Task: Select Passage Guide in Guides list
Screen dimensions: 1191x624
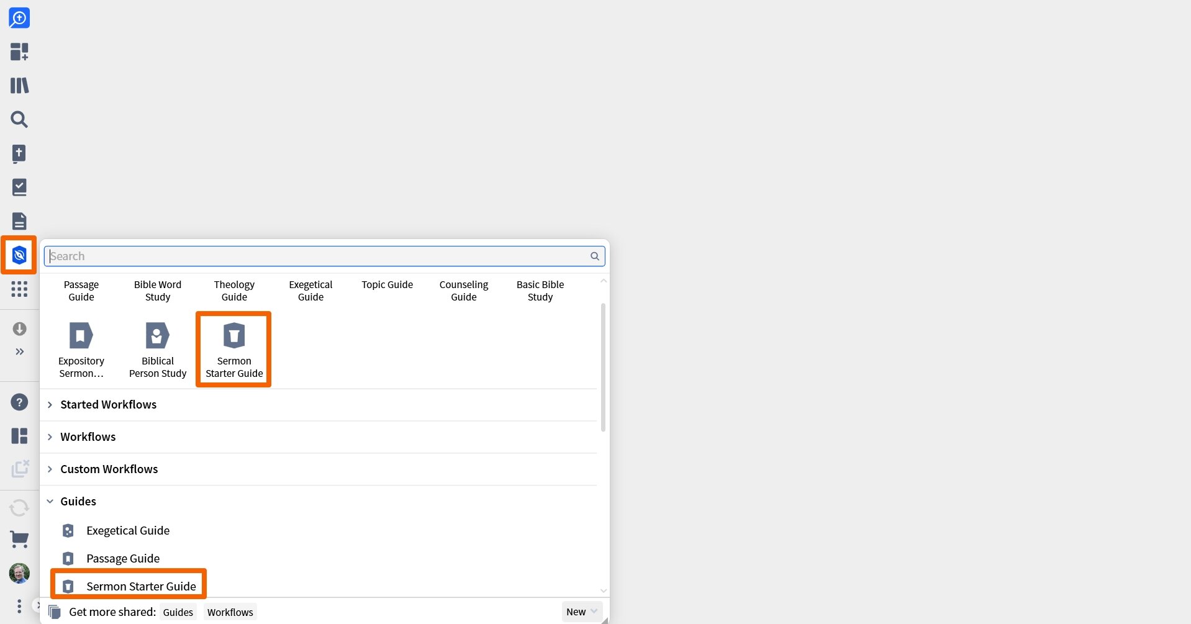Action: point(123,559)
